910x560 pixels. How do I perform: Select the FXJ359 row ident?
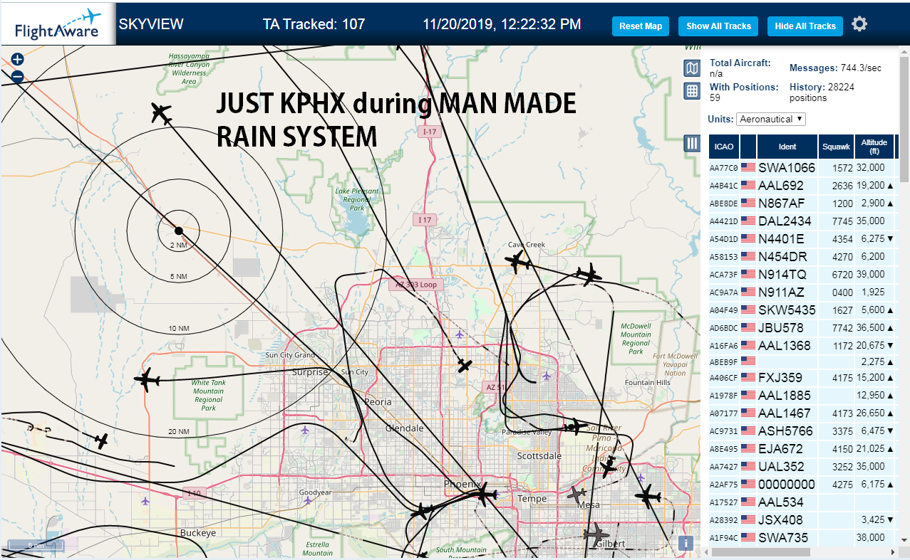[780, 377]
